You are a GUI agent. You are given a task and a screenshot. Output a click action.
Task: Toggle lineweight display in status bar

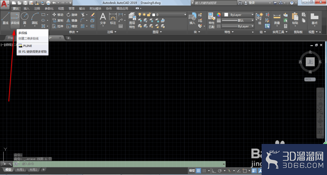click(x=254, y=170)
